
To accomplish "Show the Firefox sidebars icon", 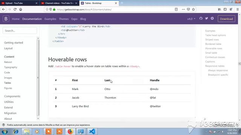I will (x=225, y=9).
